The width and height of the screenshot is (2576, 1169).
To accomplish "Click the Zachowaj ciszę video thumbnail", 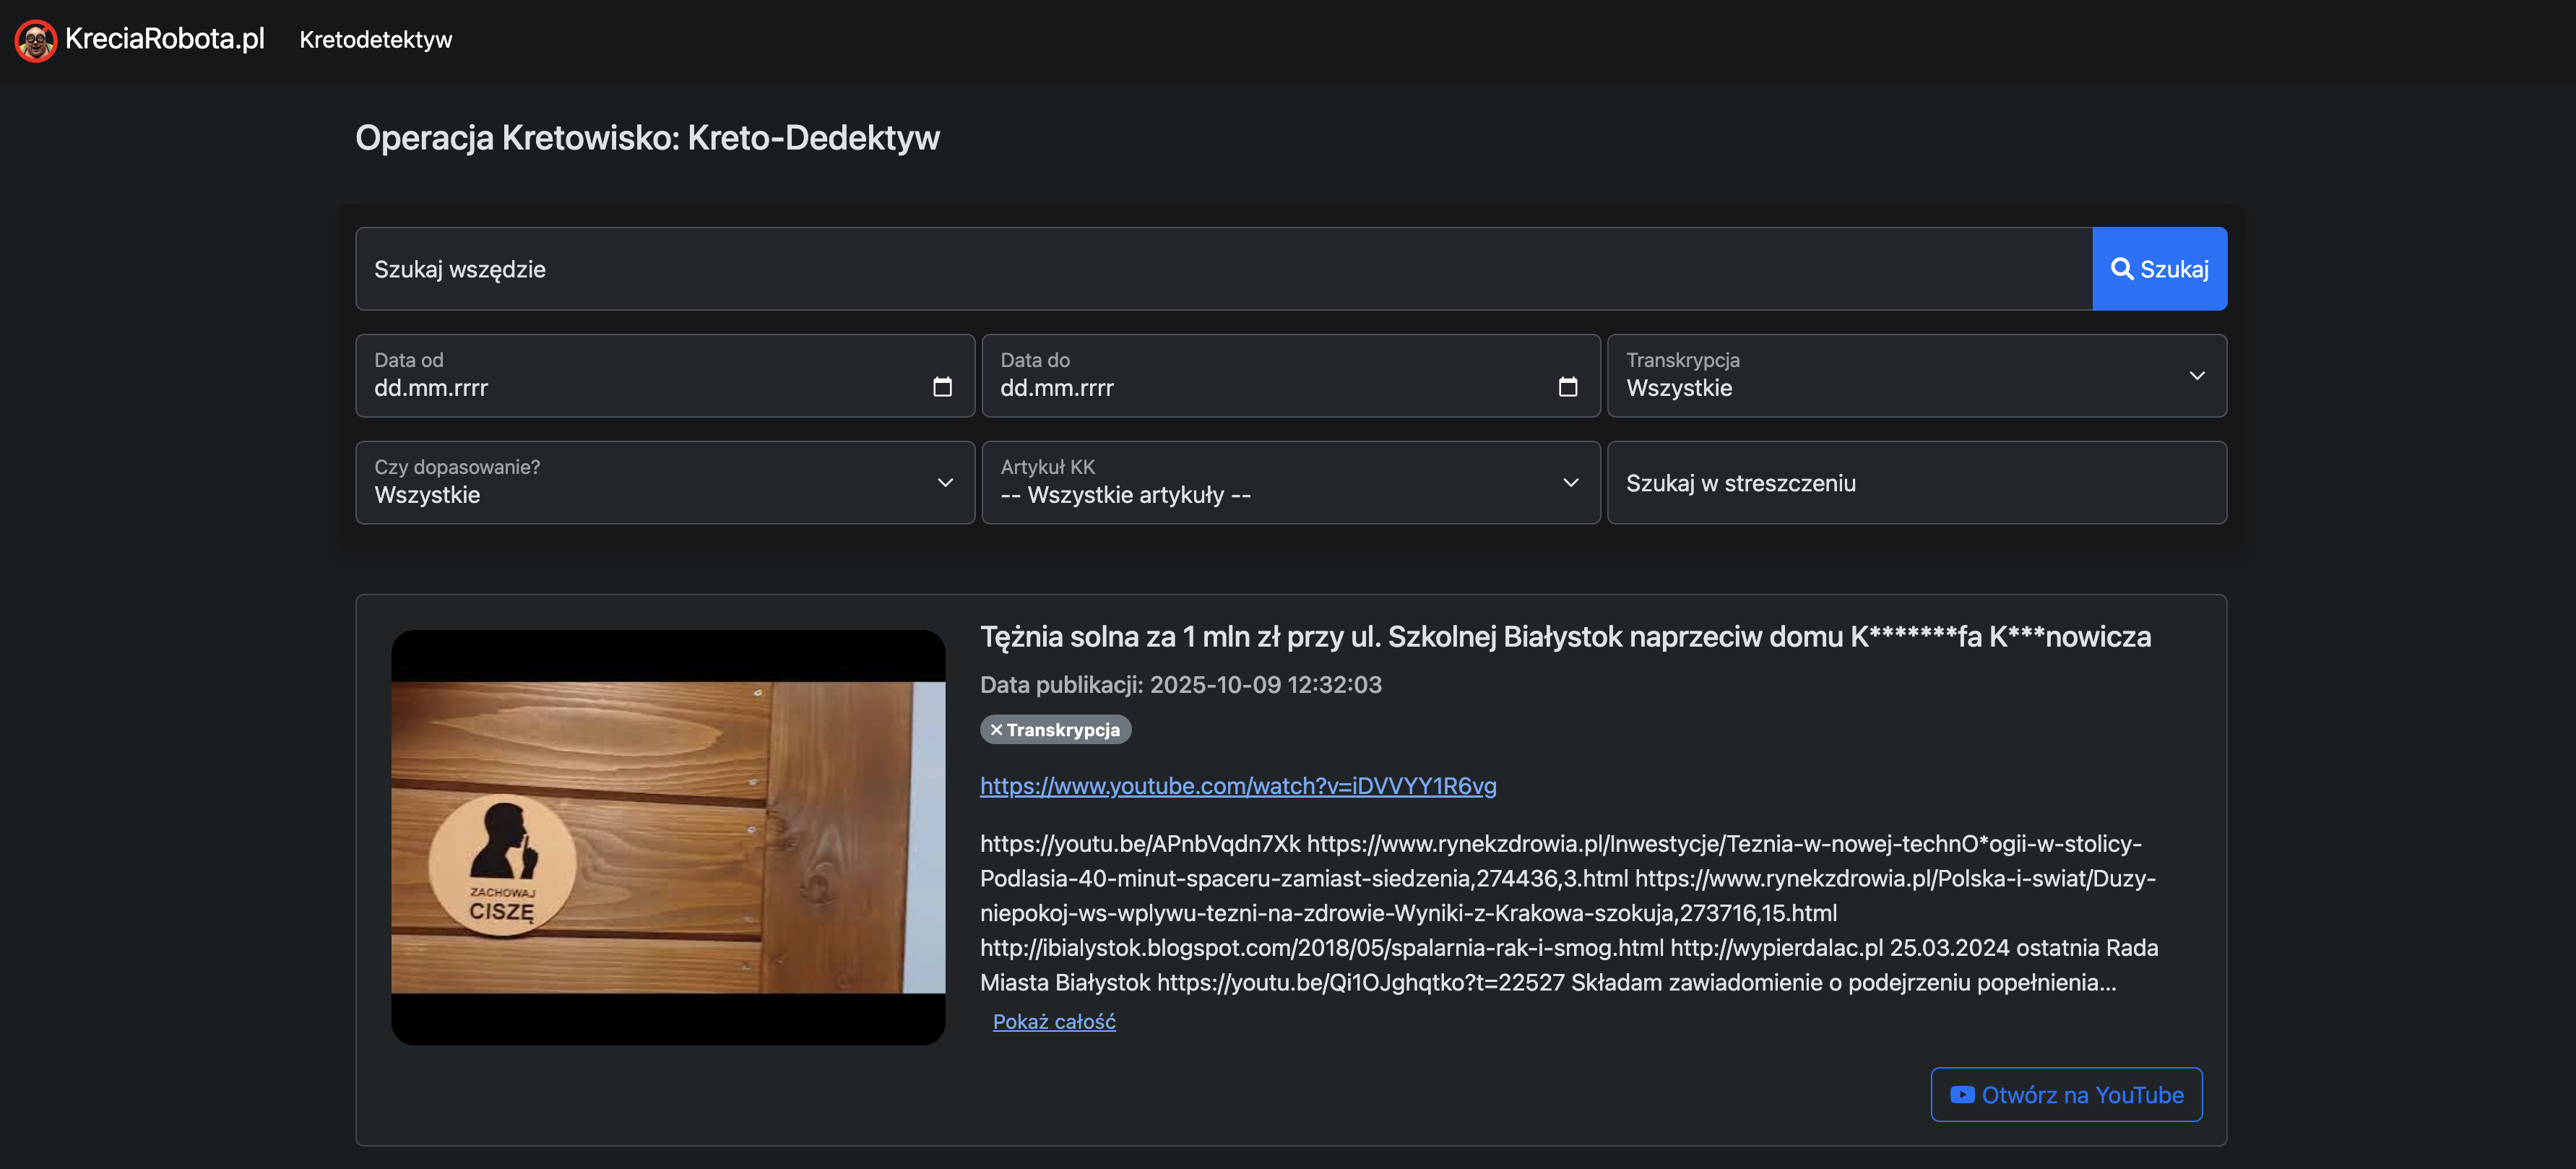I will coord(668,837).
